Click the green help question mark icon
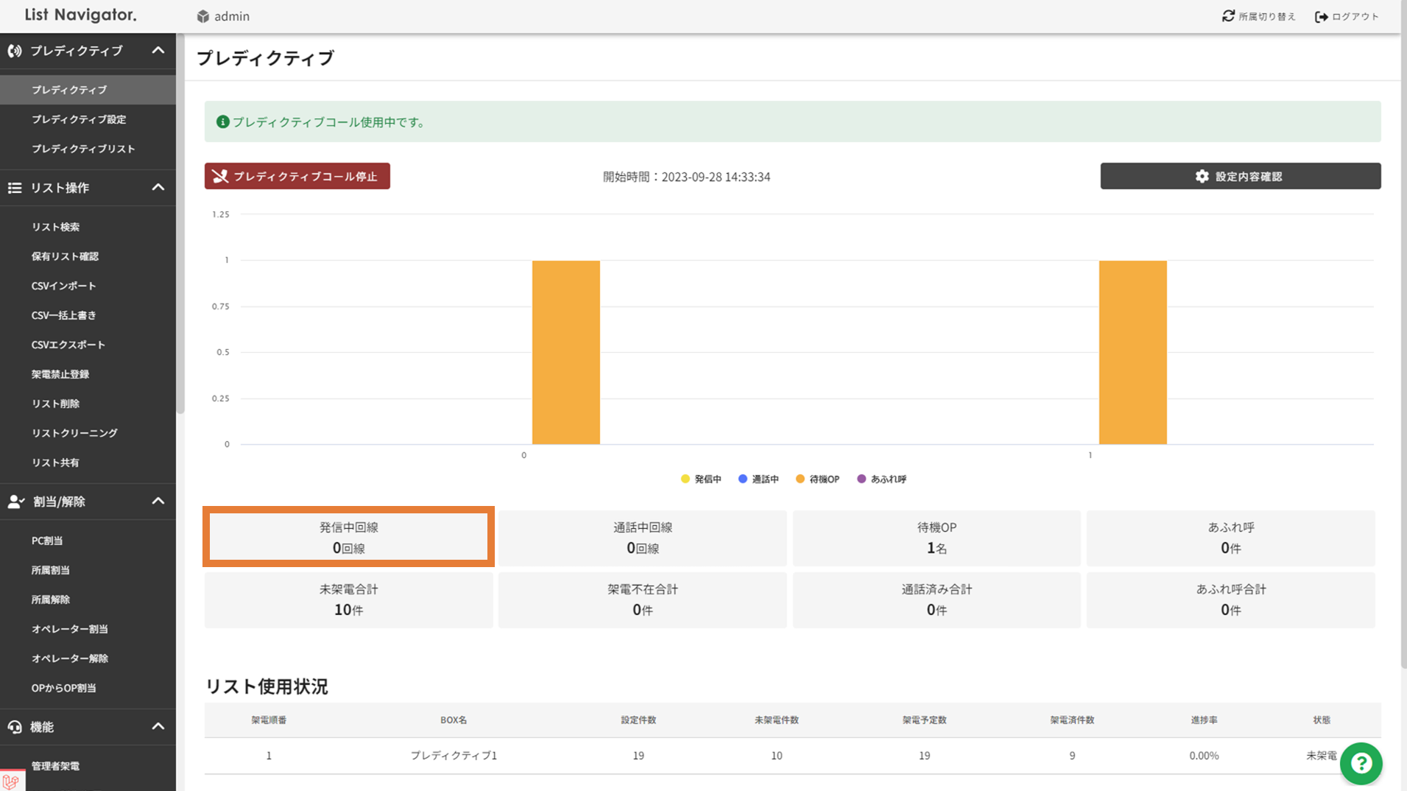 coord(1361,764)
